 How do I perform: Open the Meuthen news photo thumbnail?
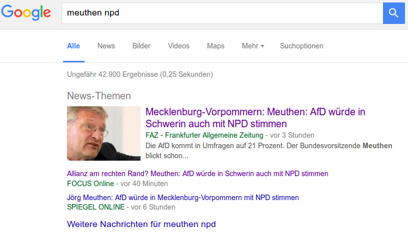103,133
